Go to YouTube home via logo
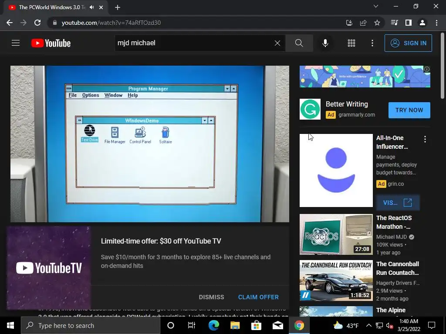446x334 pixels. click(x=51, y=43)
